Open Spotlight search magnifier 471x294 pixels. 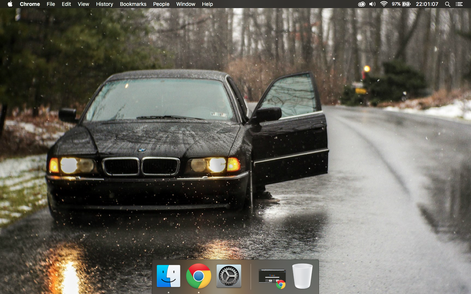447,4
